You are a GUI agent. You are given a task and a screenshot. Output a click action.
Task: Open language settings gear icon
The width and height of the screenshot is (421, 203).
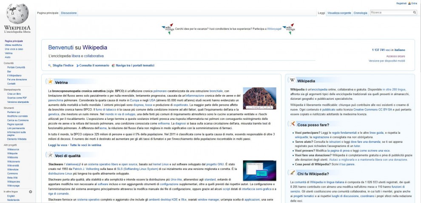(30, 192)
